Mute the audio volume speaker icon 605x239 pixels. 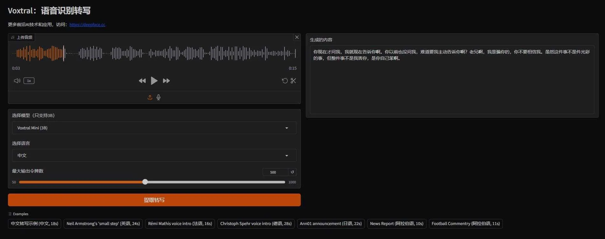pyautogui.click(x=17, y=81)
